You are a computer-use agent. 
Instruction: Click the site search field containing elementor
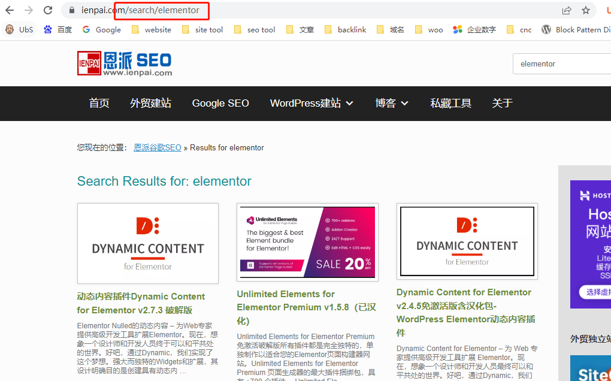[x=562, y=64]
